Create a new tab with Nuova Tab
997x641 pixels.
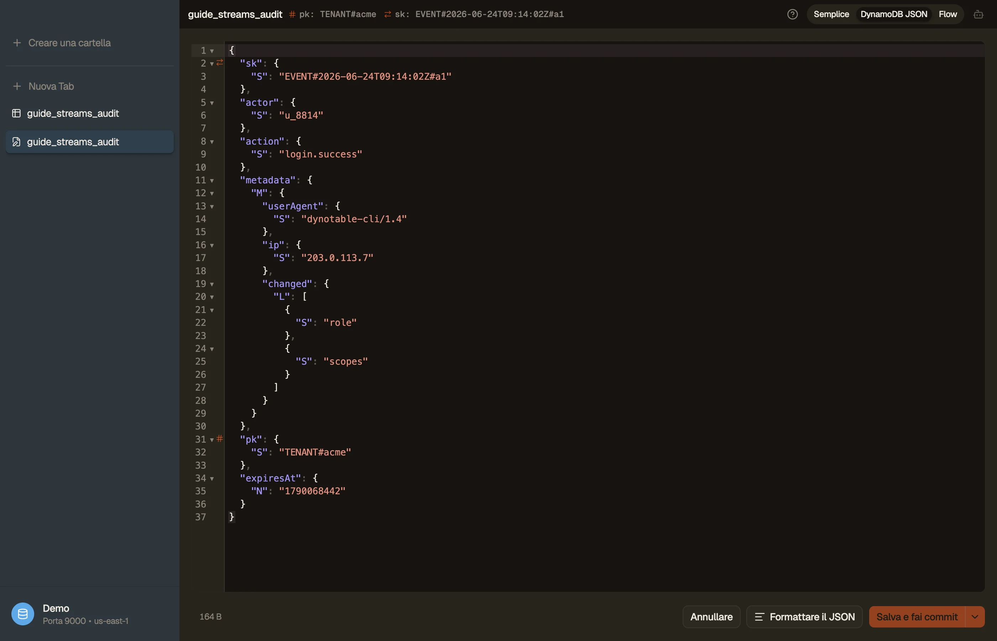pos(89,86)
